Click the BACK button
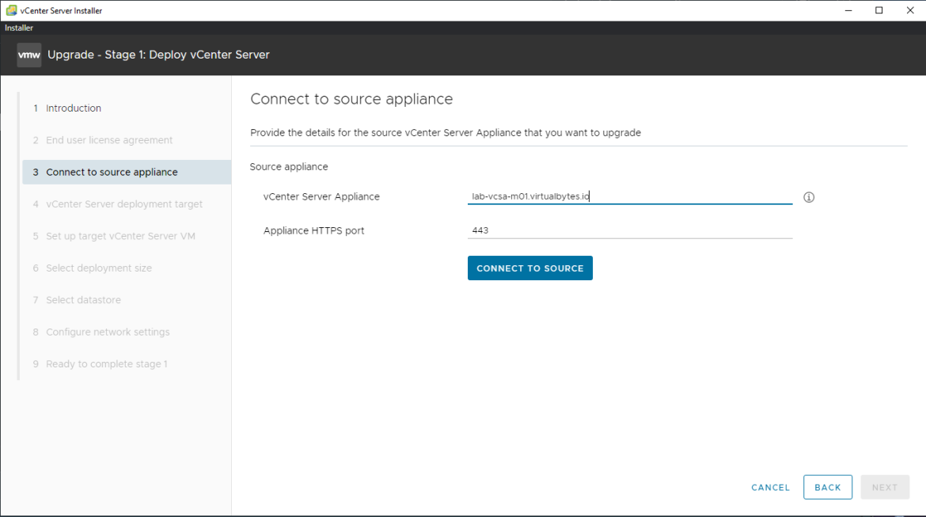926x517 pixels. click(x=827, y=487)
